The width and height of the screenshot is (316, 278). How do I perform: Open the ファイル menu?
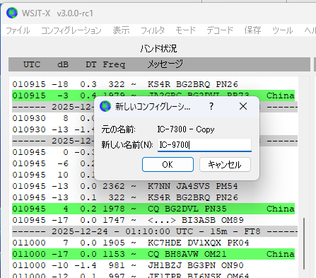click(x=18, y=30)
